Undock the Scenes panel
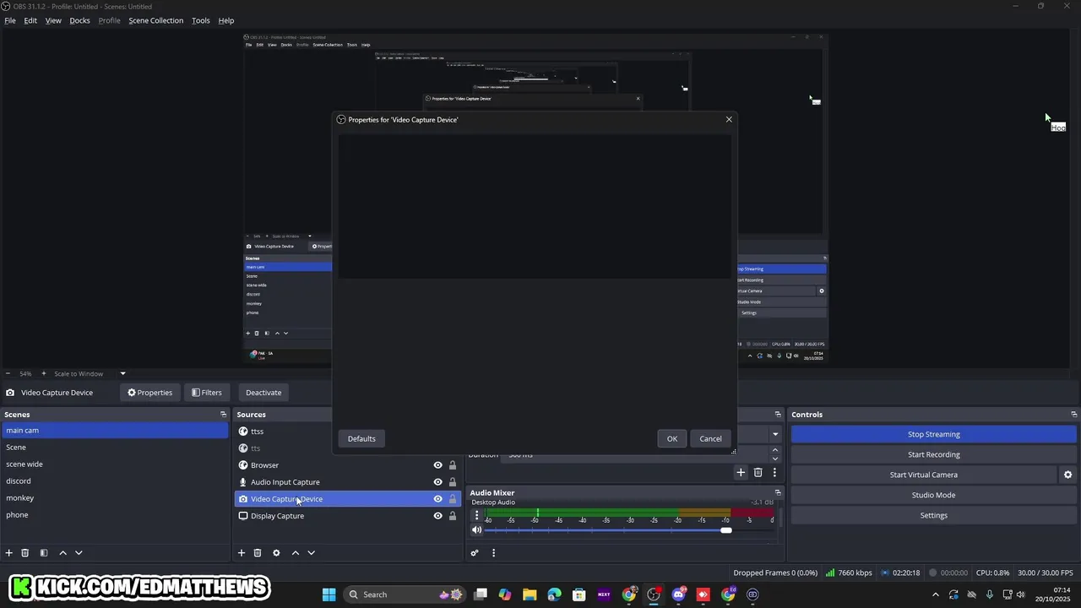 click(223, 415)
